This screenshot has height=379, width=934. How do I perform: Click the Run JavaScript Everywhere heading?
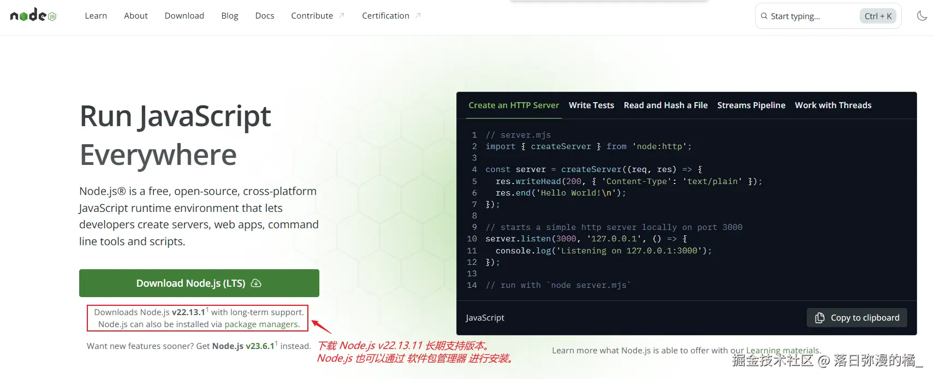[175, 135]
